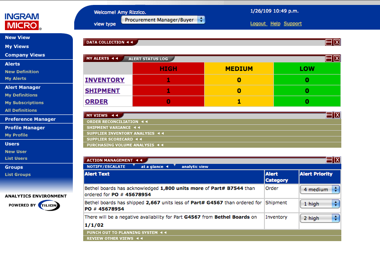Screen dimensions: 380x277
Task: Open Profile Manager in the sidebar
Action: tap(25, 128)
